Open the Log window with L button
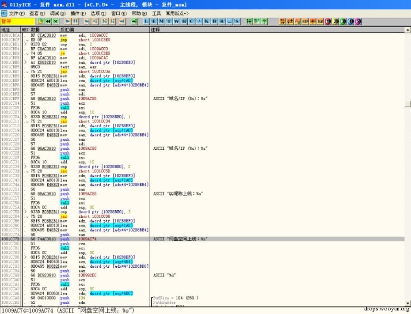Image resolution: width=411 pixels, height=314 pixels. tap(146, 22)
